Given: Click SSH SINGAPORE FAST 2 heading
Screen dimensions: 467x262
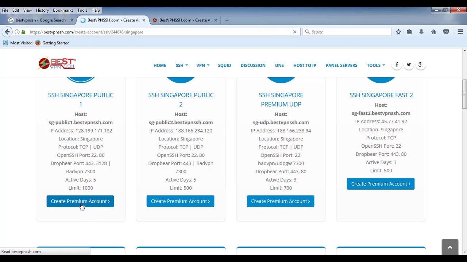Looking at the screenshot, I should 381,95.
